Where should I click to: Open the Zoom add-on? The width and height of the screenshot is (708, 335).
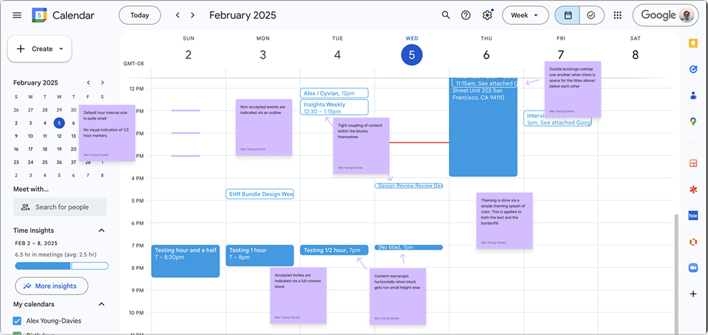[693, 268]
